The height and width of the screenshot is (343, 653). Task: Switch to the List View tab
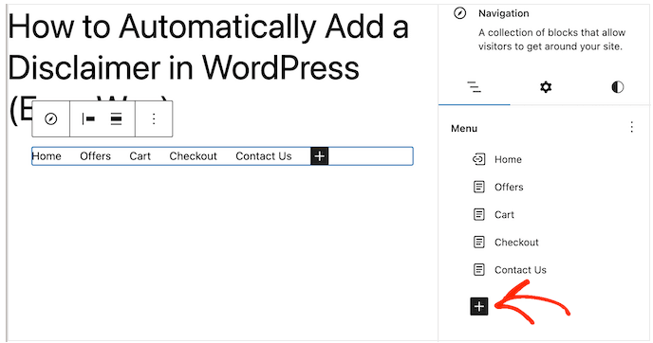pyautogui.click(x=475, y=87)
